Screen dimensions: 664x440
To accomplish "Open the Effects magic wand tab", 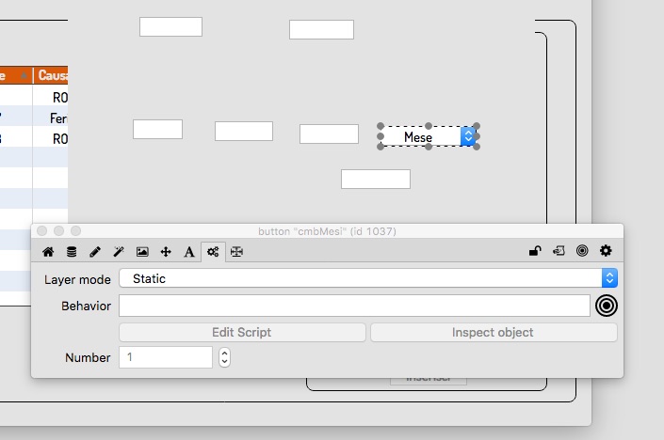I will [119, 252].
